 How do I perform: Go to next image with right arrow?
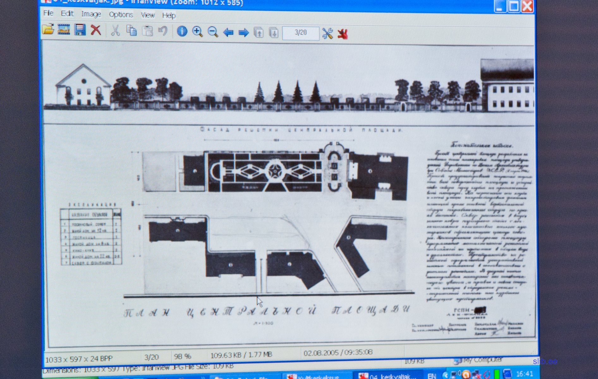click(243, 33)
